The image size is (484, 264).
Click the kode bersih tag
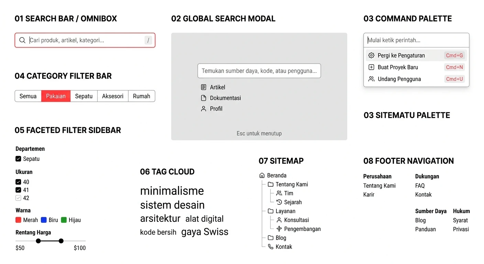pyautogui.click(x=158, y=232)
